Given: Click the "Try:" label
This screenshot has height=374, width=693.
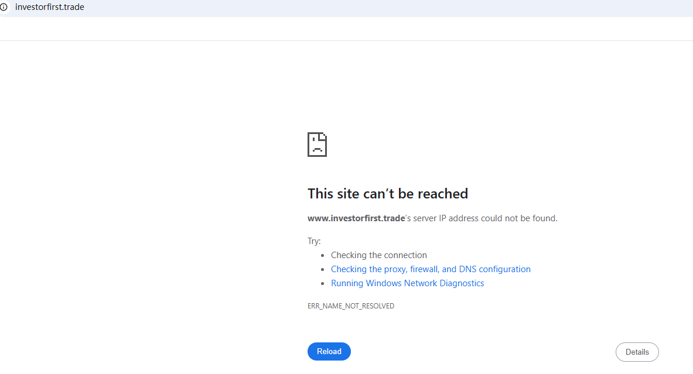Looking at the screenshot, I should pos(314,241).
